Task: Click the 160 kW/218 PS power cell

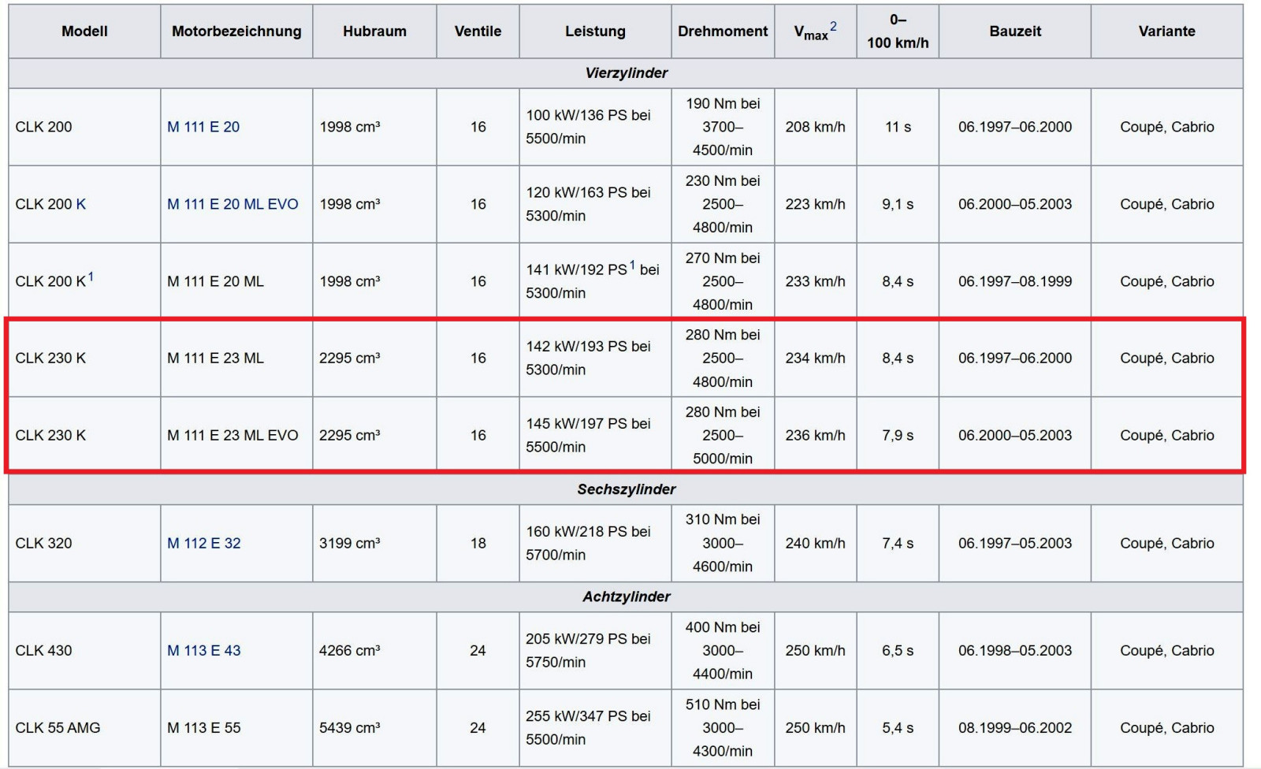Action: [x=595, y=543]
